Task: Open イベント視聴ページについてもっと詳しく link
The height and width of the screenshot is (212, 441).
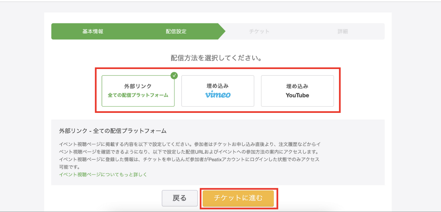Action: (x=103, y=174)
